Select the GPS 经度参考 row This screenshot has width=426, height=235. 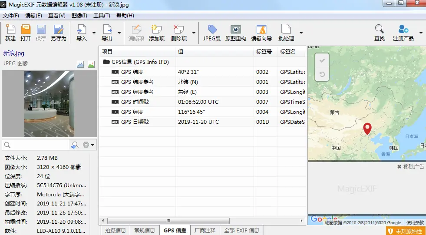click(202, 92)
